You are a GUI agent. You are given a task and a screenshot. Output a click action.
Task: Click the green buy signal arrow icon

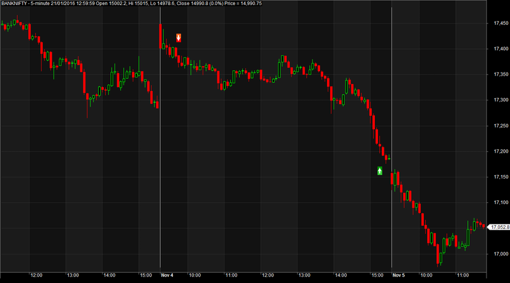coord(379,170)
